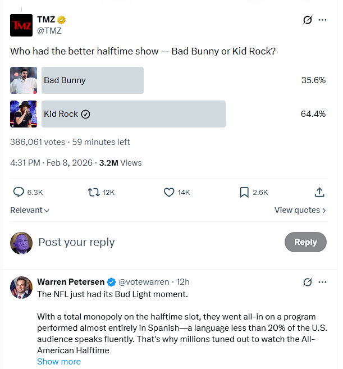
Task: Open the TMZ profile avatar
Action: (x=21, y=25)
